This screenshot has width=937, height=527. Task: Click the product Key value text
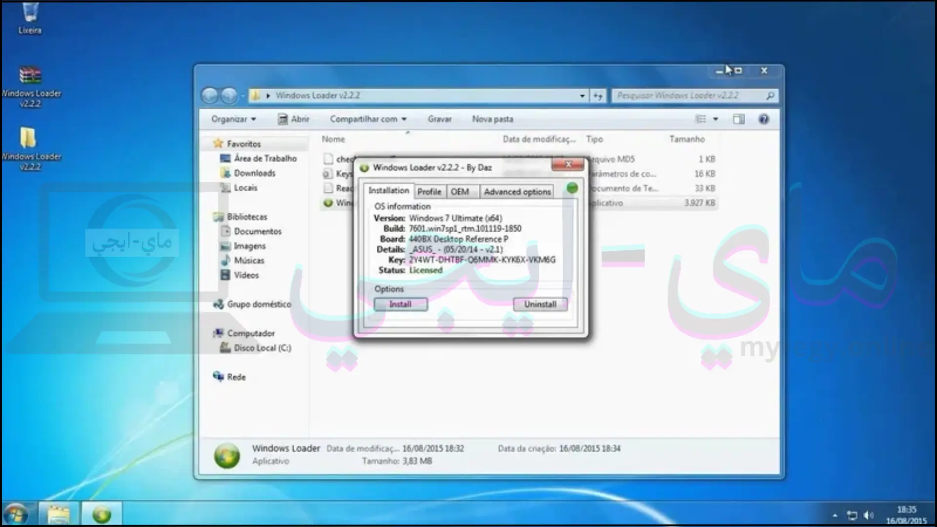pos(482,260)
